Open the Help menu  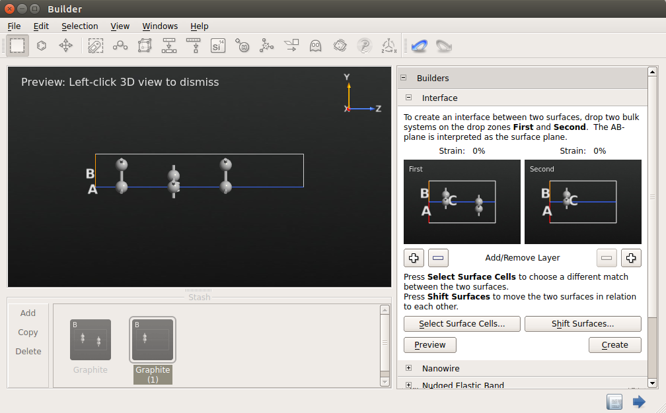(200, 26)
